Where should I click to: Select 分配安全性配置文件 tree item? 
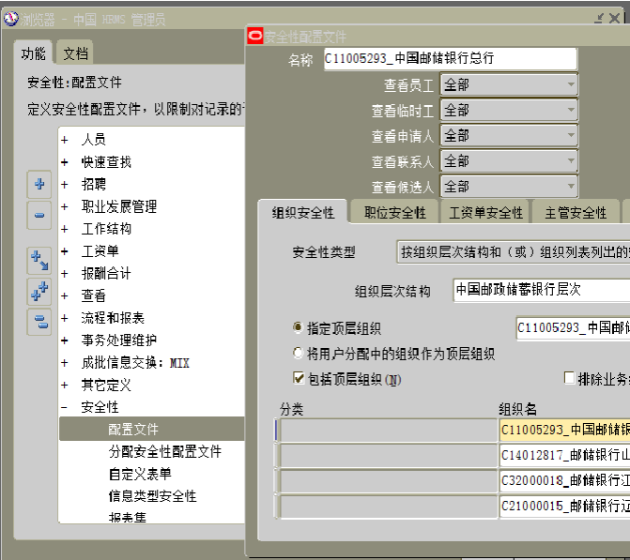(x=164, y=451)
